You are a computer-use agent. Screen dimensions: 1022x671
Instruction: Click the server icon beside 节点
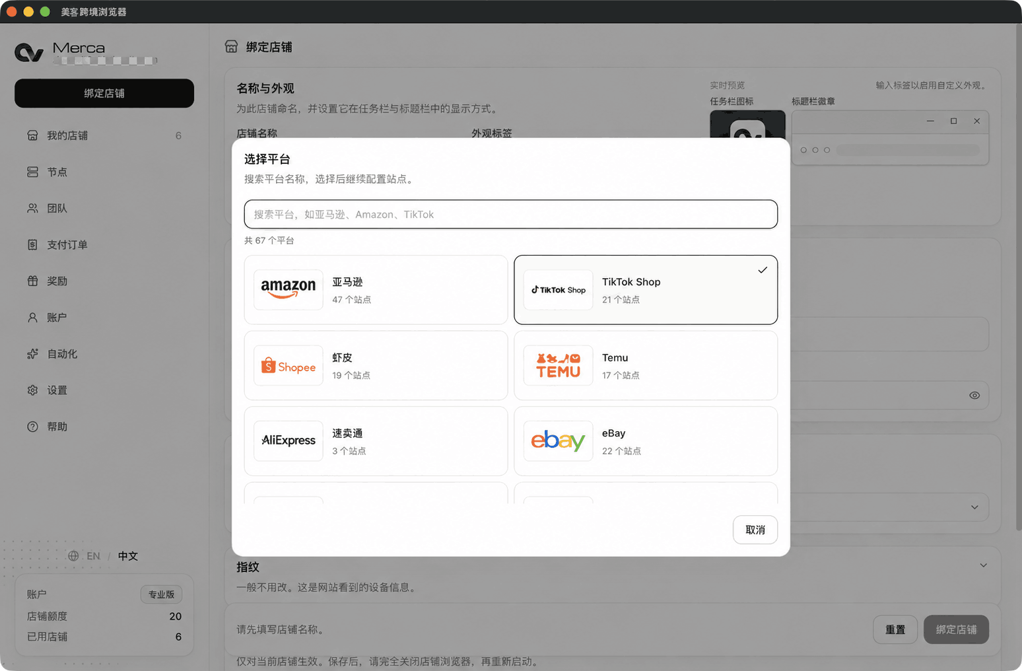32,172
